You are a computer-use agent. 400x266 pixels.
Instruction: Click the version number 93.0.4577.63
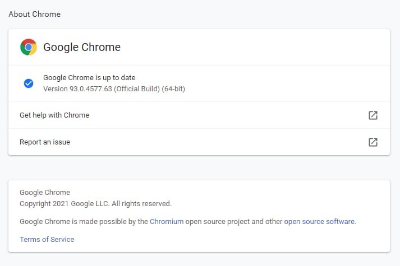pyautogui.click(x=91, y=89)
